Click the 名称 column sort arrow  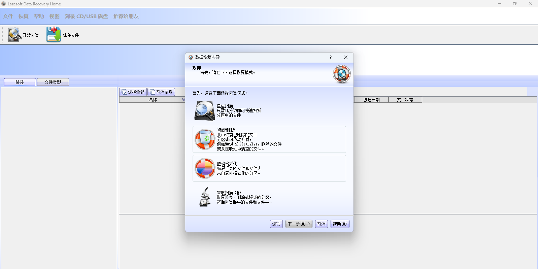coord(183,100)
